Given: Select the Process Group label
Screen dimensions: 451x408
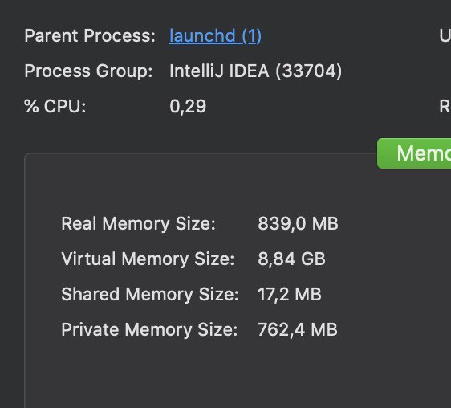Looking at the screenshot, I should [88, 71].
